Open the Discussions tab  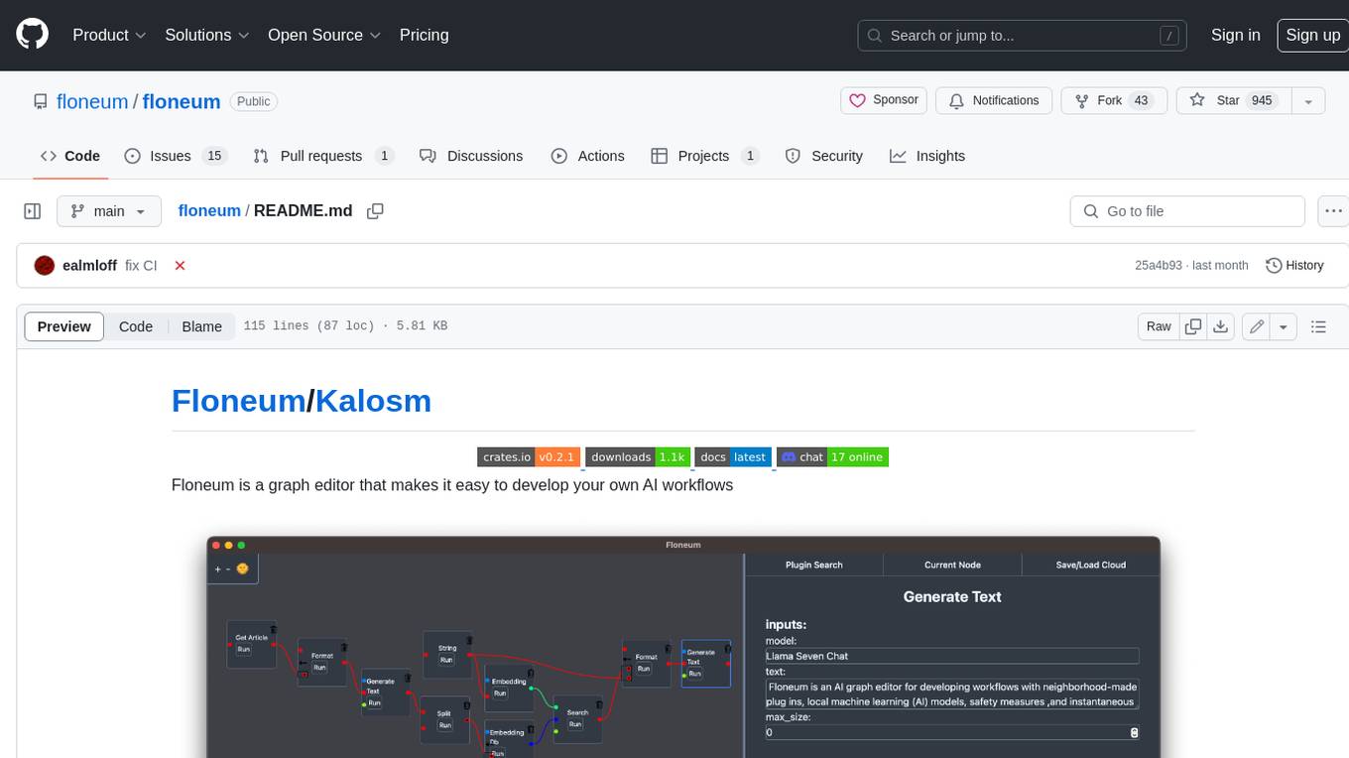click(x=471, y=156)
